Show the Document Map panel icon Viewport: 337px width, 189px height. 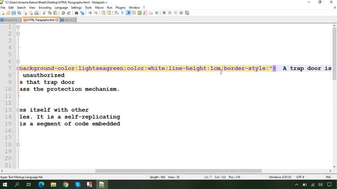(x=140, y=13)
